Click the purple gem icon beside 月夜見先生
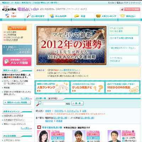 133,131
